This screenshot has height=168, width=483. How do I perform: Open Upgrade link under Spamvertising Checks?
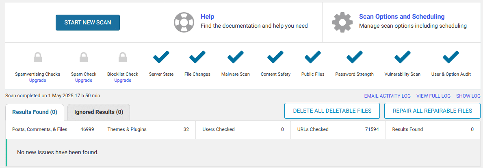(x=38, y=81)
